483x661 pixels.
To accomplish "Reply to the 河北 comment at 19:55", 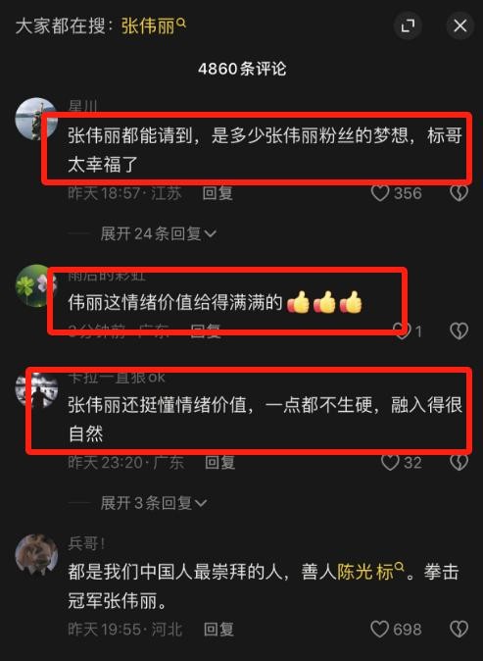I will tap(218, 630).
